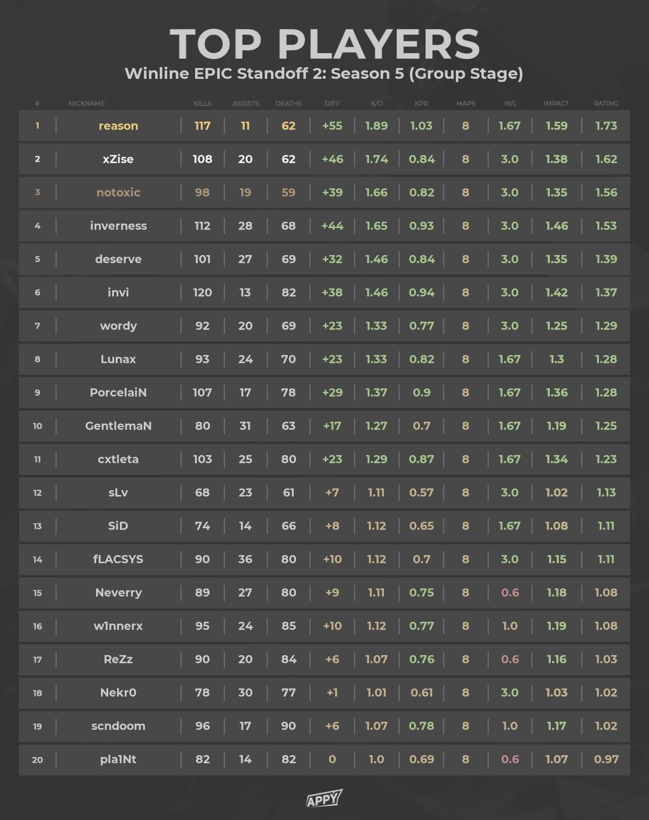649x820 pixels.
Task: Click deserve's deaths value 69
Action: [288, 259]
